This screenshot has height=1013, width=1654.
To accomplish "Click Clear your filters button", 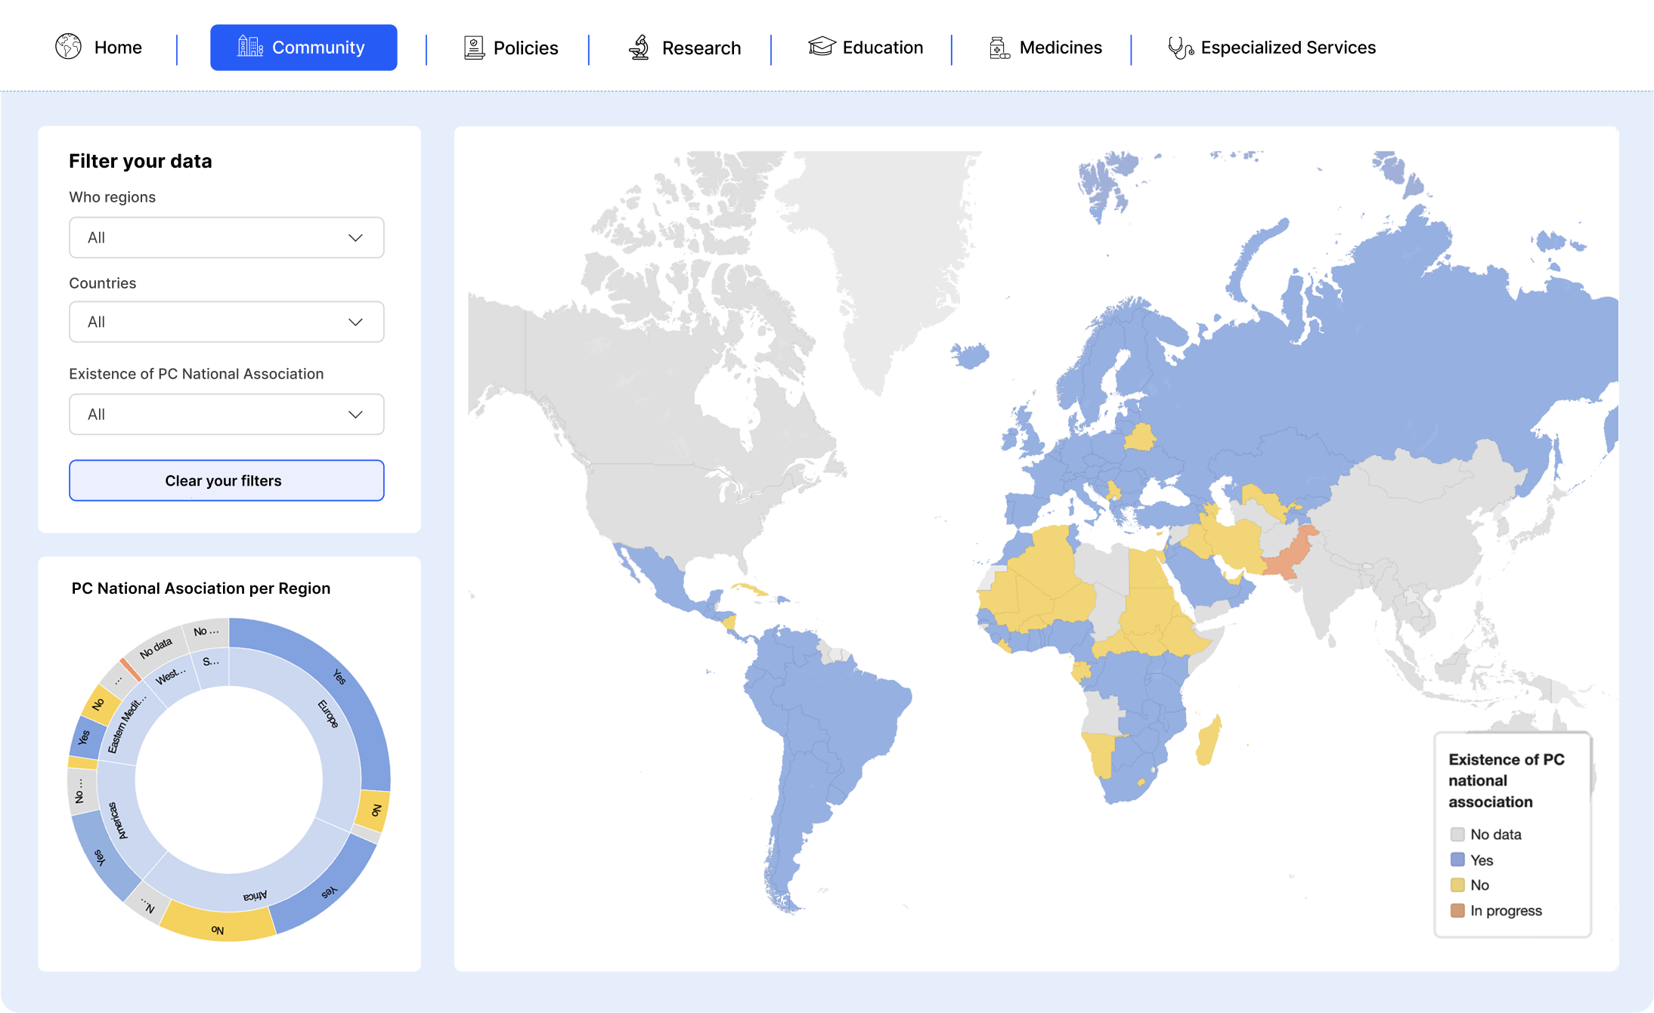I will click(227, 480).
